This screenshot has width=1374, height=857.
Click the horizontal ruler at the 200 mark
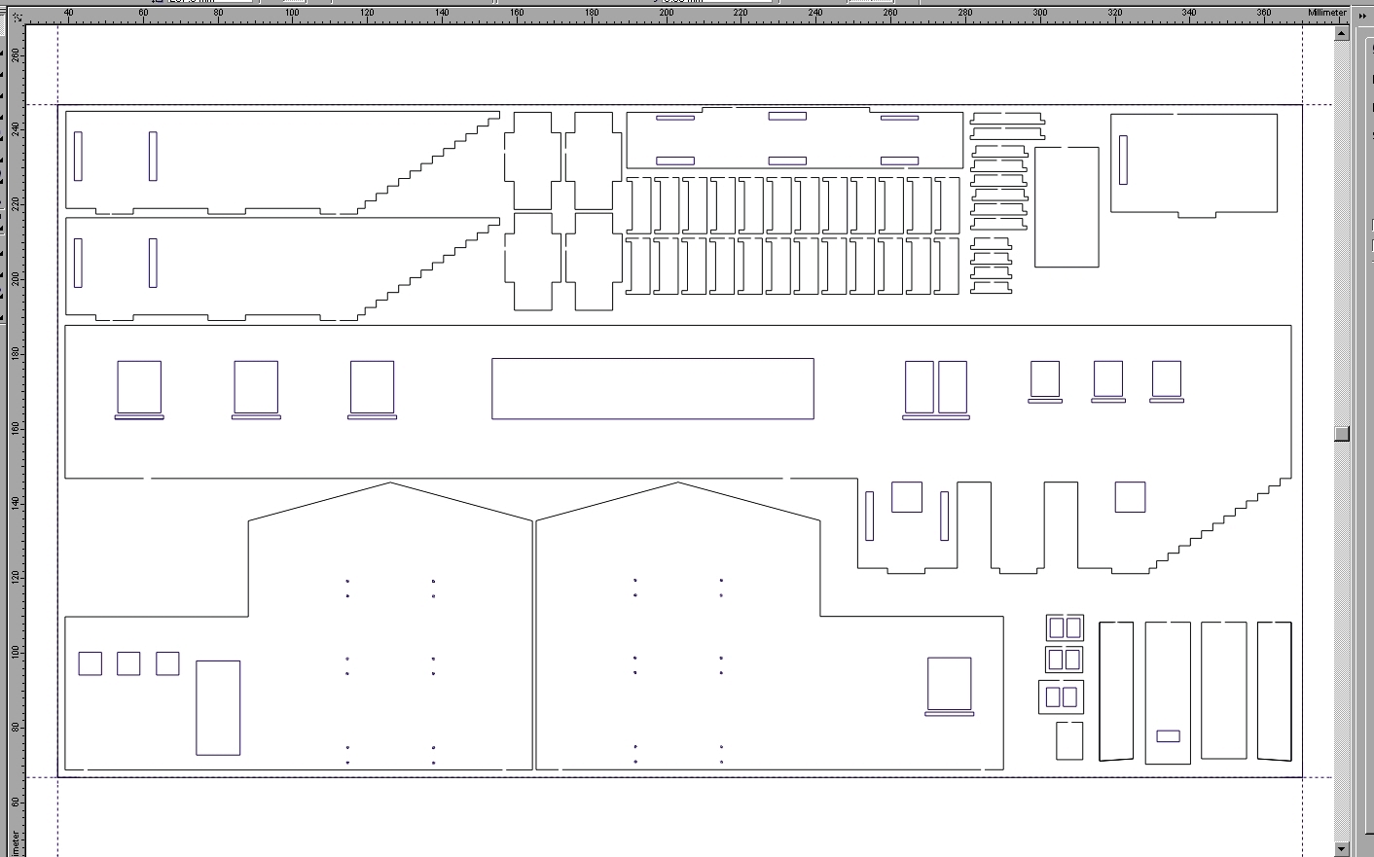tap(667, 14)
